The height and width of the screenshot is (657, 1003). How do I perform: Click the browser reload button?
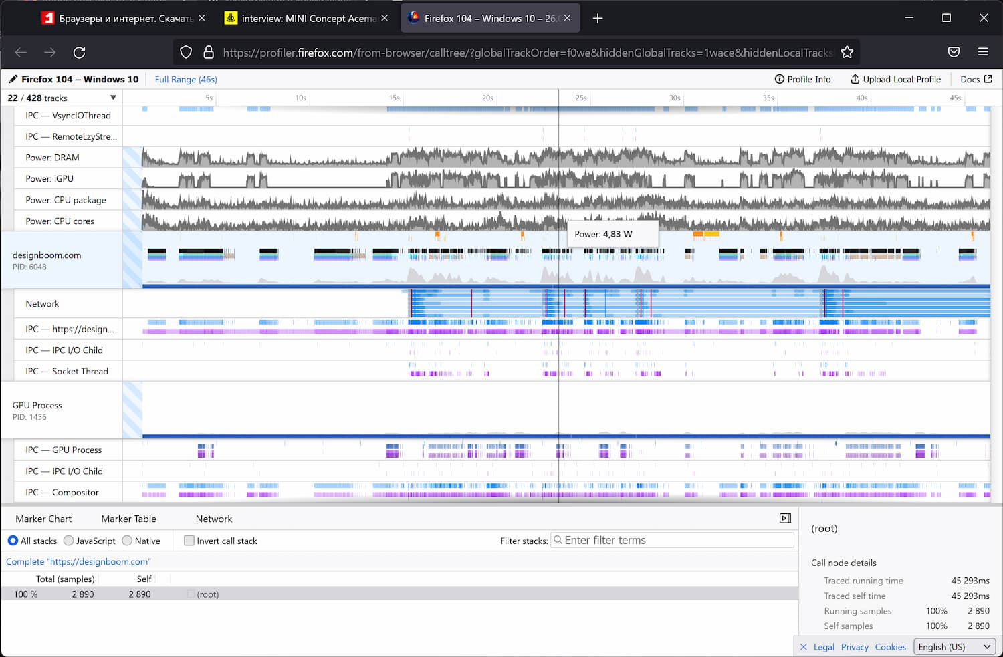click(79, 52)
